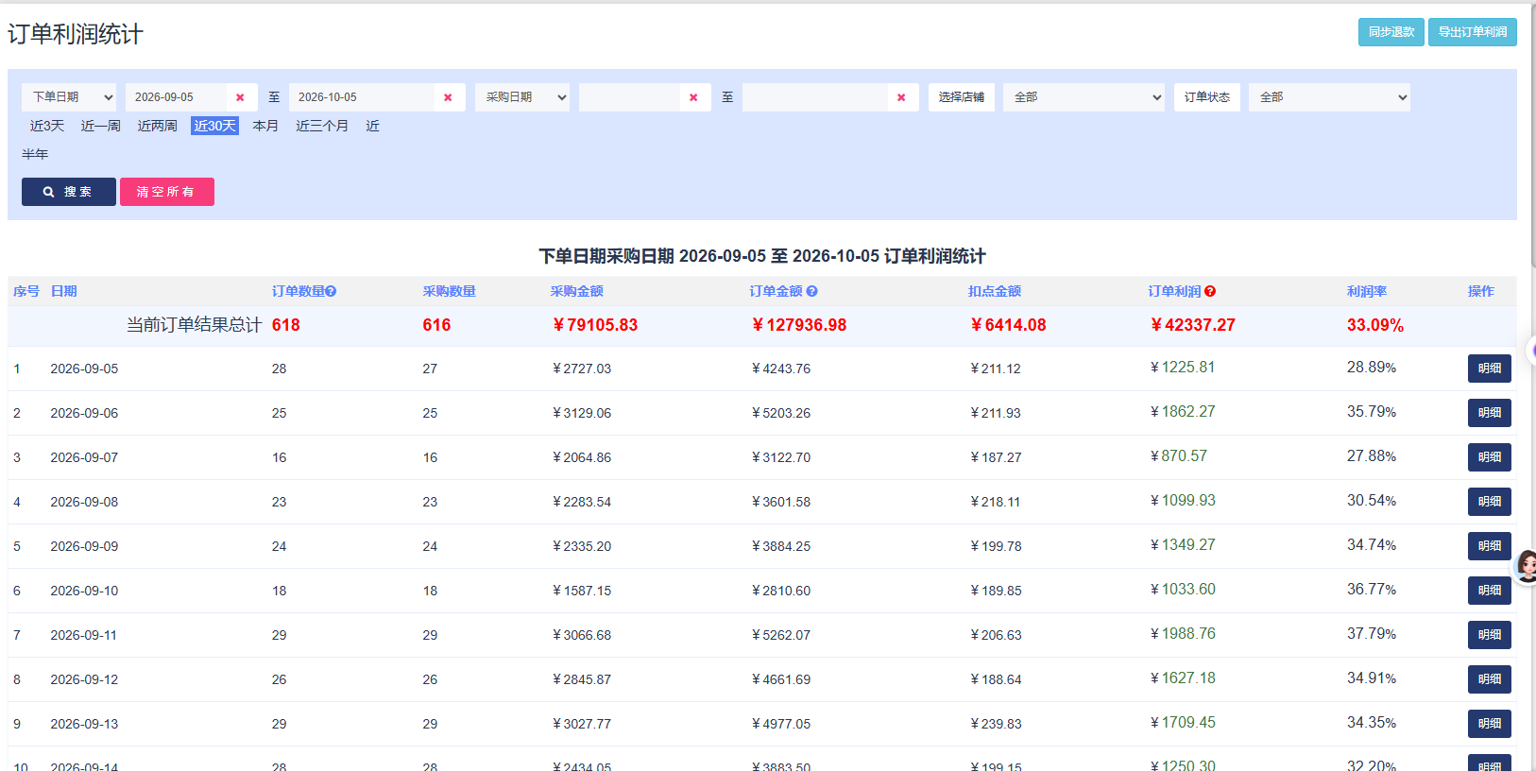Select the 近三个月 quick range
The height and width of the screenshot is (772, 1536).
[x=322, y=126]
